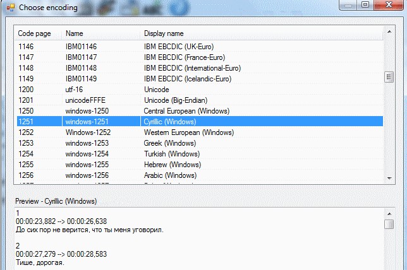
Task: Select the utf-16 Unicode encoding row
Action: tap(200, 90)
